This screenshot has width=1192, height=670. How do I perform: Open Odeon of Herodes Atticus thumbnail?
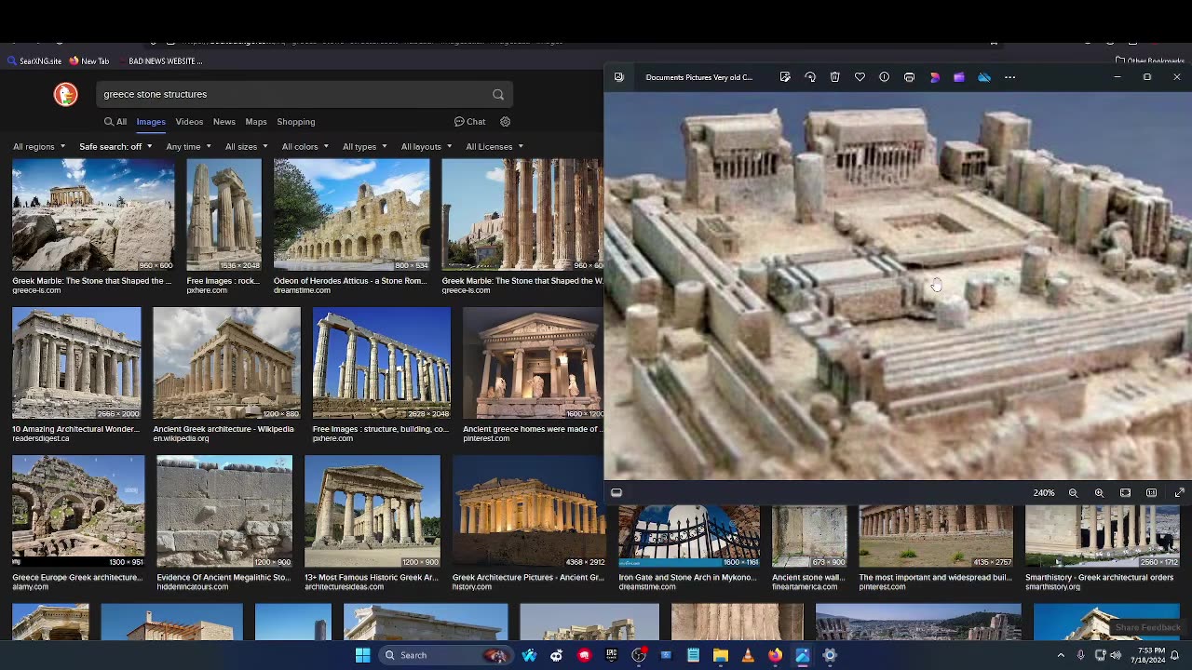(x=352, y=214)
